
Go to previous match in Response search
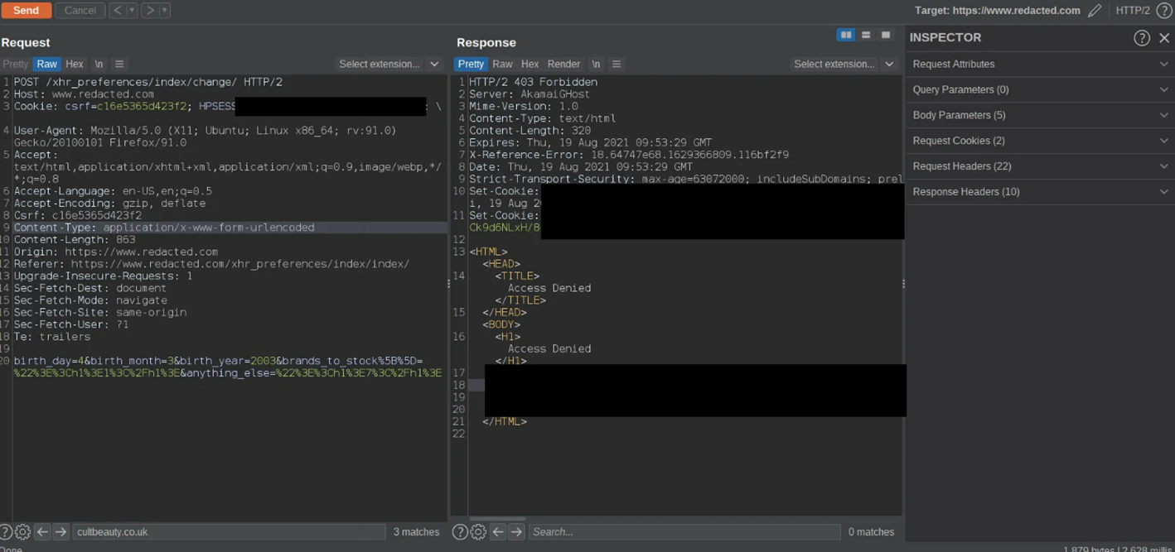coord(498,532)
